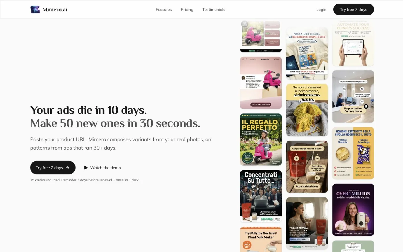Image resolution: width=403 pixels, height=252 pixels.
Task: Open the IL REGALO PERFETTO ad thumbnail
Action: (x=261, y=139)
